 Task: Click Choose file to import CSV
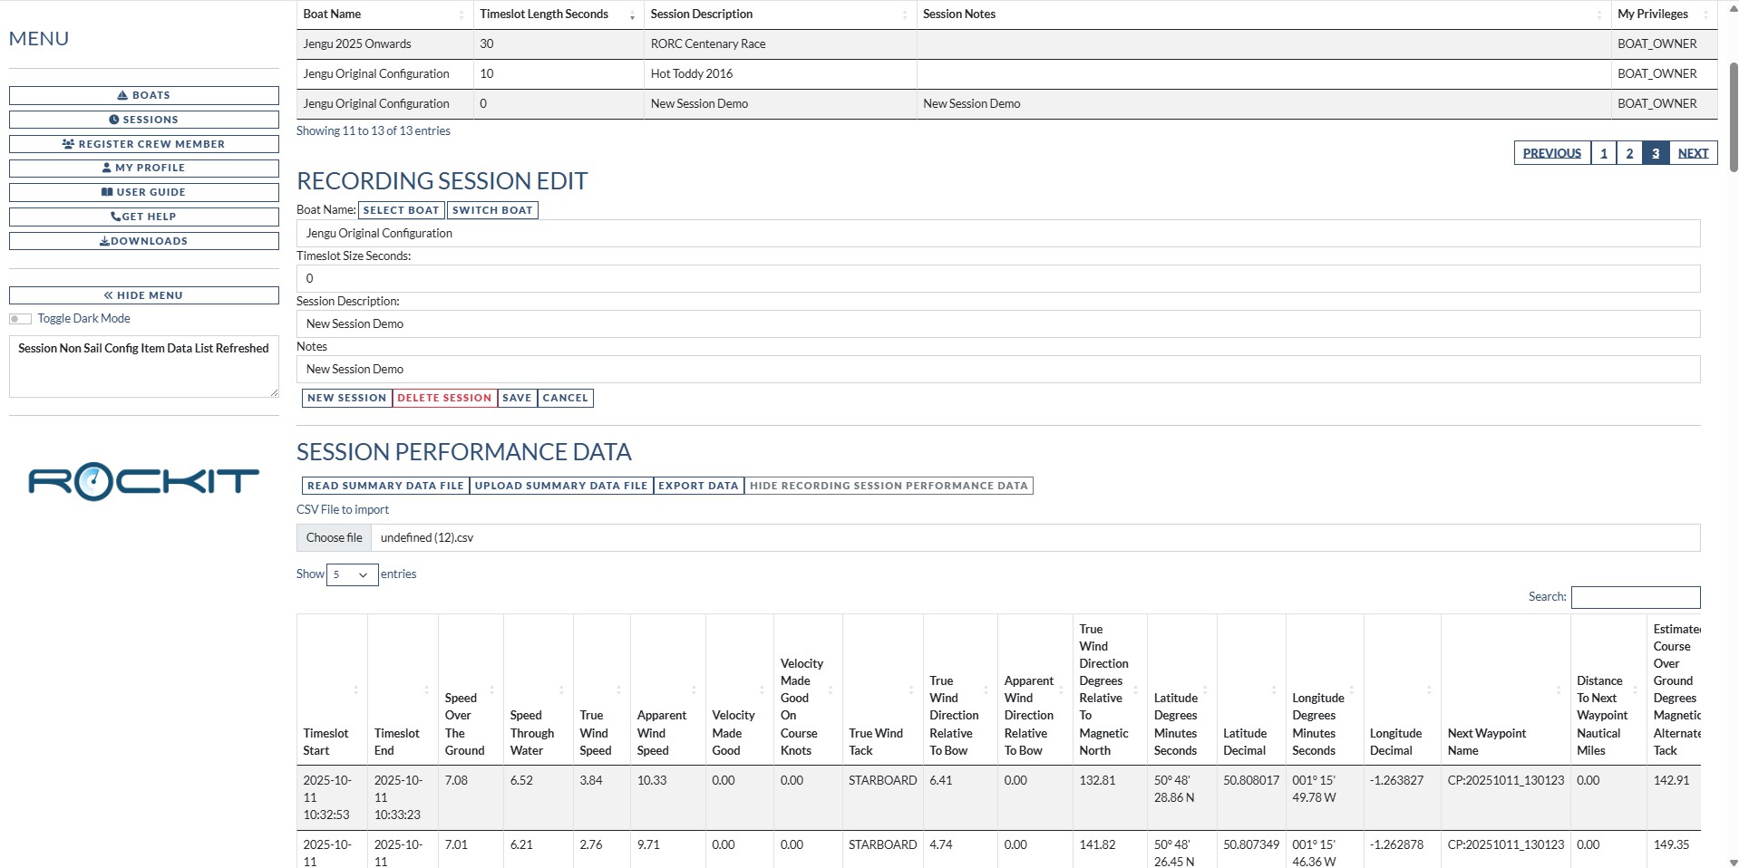pos(334,538)
